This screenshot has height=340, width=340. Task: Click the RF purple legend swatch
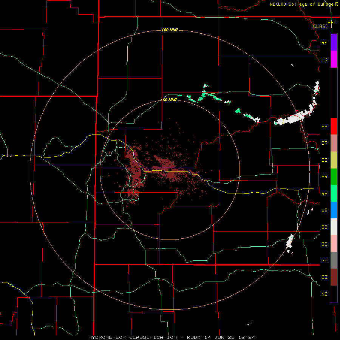click(x=334, y=42)
